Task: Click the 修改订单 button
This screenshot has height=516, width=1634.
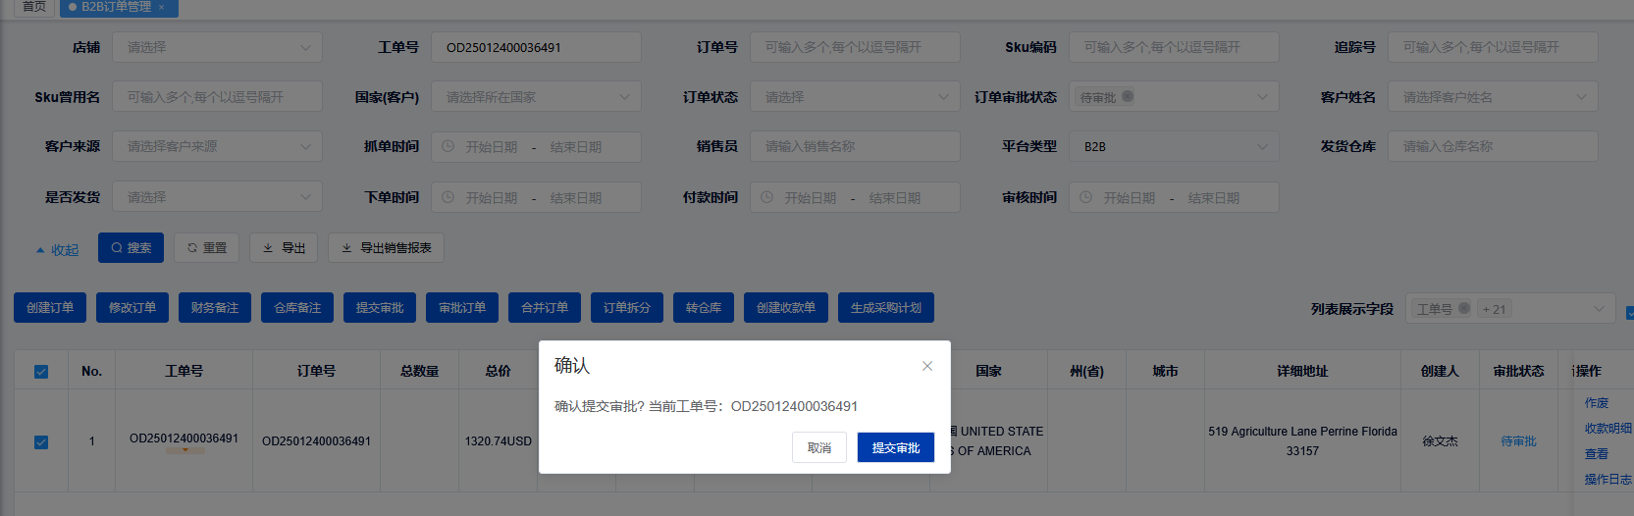Action: tap(132, 308)
